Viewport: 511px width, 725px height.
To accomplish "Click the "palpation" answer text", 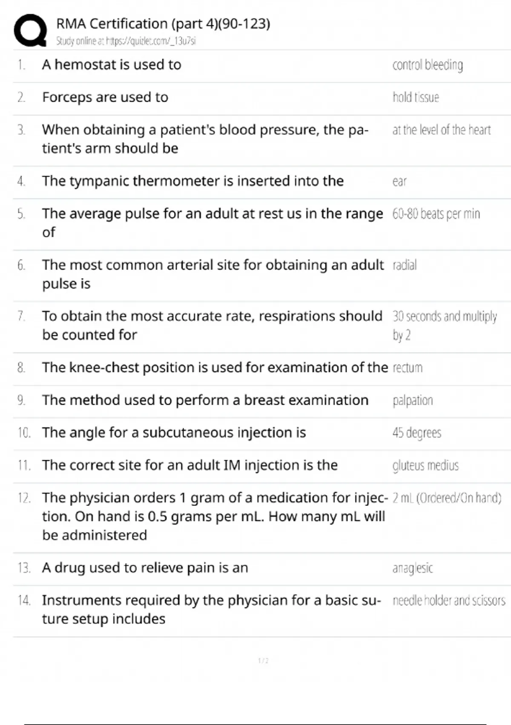I will point(413,400).
